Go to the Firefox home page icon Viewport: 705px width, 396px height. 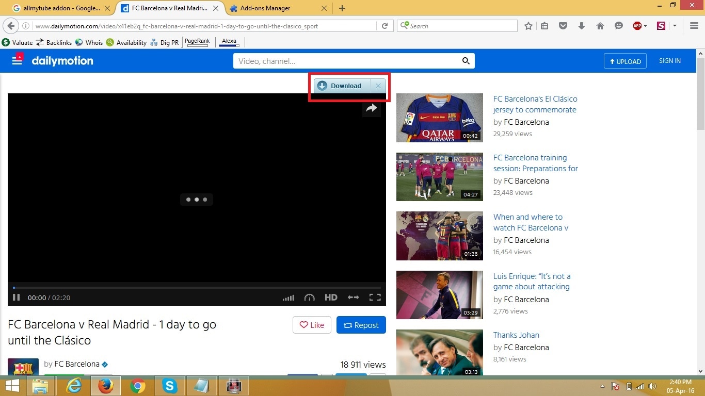[600, 26]
